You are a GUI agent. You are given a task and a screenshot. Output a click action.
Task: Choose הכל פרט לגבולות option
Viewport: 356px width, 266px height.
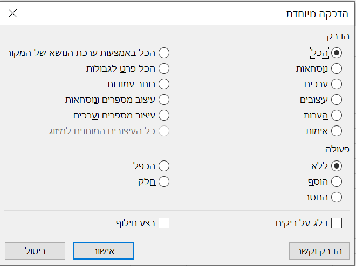[164, 68]
